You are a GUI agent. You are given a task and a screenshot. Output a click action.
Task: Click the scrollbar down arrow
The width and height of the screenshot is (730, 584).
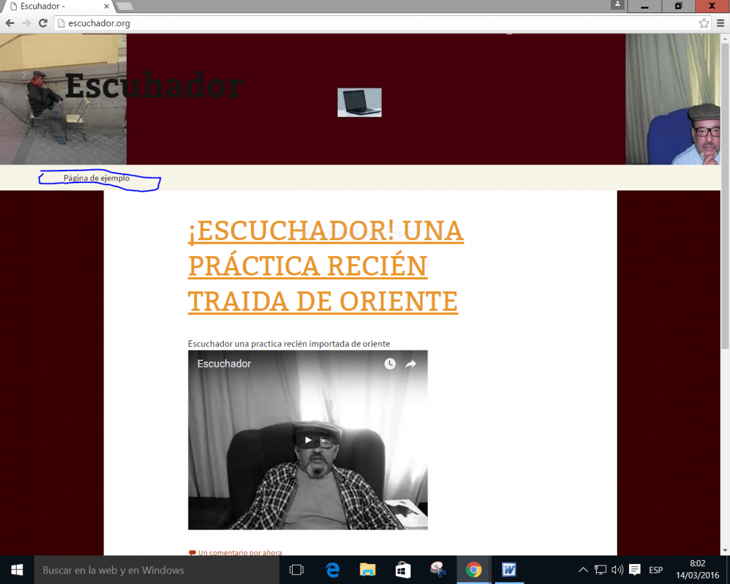coord(725,550)
